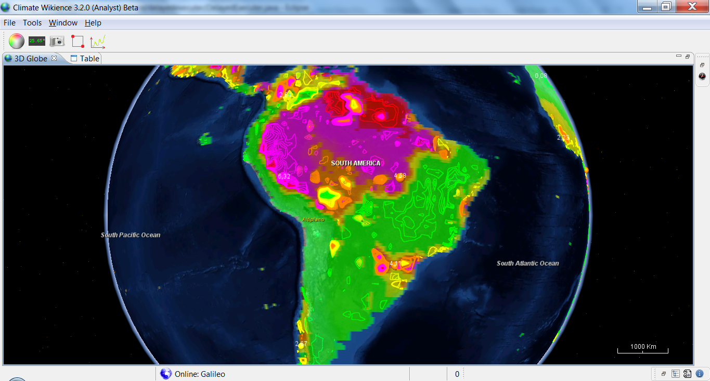Click the 0 counter in status bar
The width and height of the screenshot is (710, 381).
click(457, 374)
